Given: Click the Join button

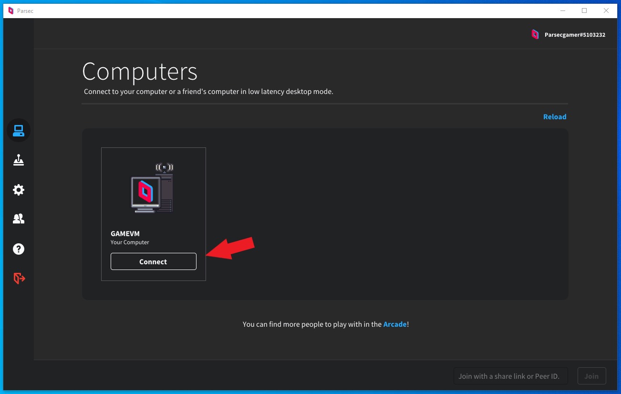Looking at the screenshot, I should [591, 376].
